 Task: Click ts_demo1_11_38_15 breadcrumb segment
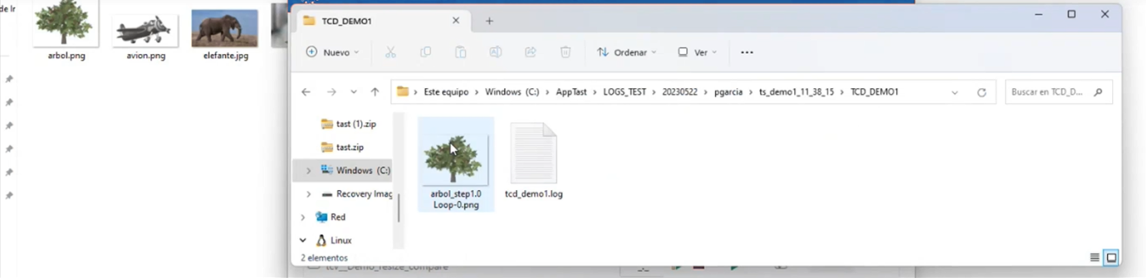click(x=796, y=92)
